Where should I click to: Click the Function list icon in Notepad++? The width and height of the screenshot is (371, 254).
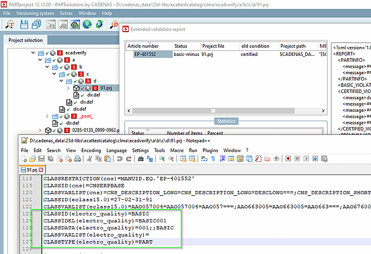pyautogui.click(x=258, y=159)
